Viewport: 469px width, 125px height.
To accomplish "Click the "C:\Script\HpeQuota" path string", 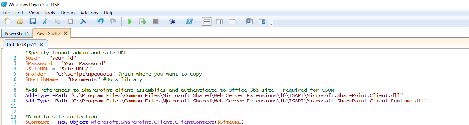I will click(85, 74).
